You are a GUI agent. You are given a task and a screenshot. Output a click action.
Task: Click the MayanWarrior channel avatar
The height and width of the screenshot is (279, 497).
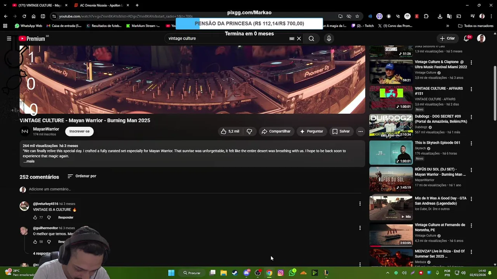pyautogui.click(x=24, y=131)
